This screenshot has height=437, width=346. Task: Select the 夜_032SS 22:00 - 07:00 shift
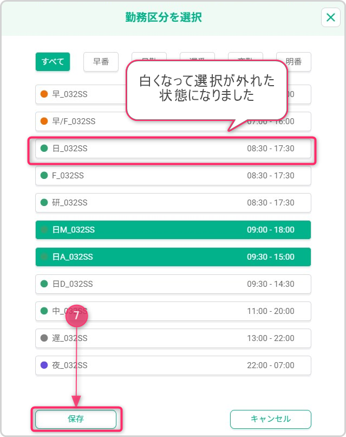[x=173, y=365]
